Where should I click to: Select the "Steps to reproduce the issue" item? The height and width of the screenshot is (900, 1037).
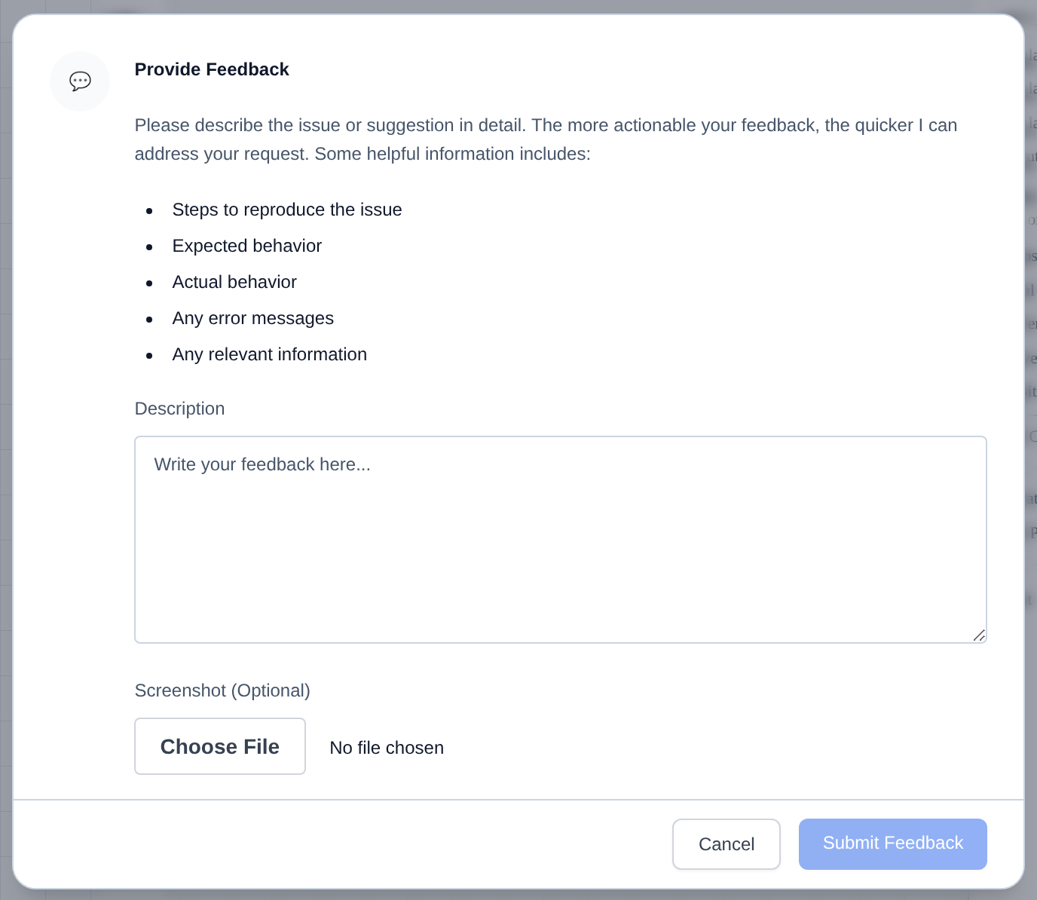click(x=287, y=210)
